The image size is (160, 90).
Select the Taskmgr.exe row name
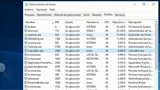point(35,47)
